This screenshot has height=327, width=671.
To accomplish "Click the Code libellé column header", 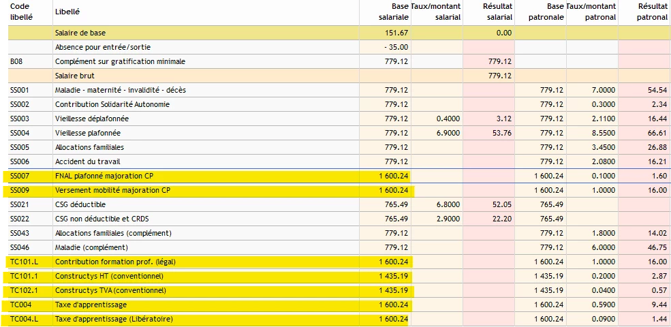I will pos(20,10).
